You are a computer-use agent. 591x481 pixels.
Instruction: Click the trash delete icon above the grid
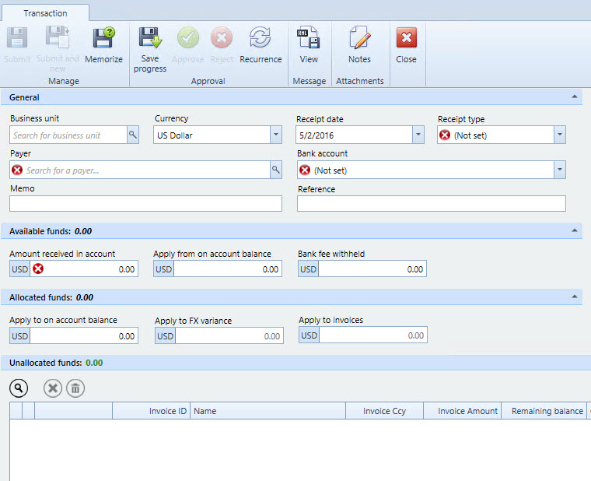(x=75, y=388)
